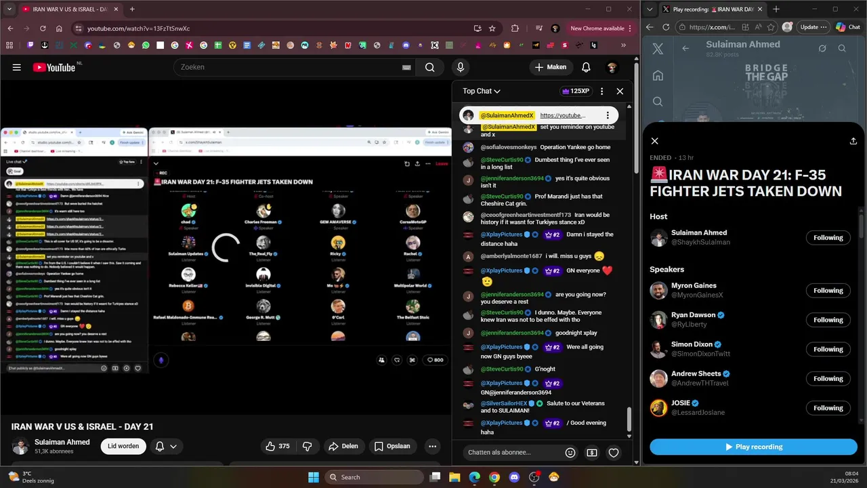Viewport: 867px width, 488px height.
Task: Select the IRAN WAR V US & ISRAEL Chrome tab
Action: (70, 9)
